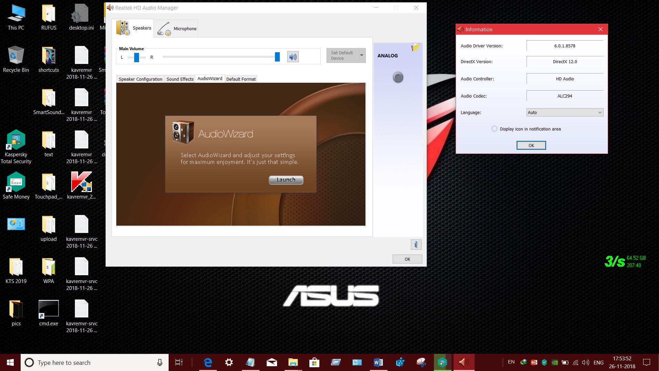Screen dimensions: 659x371
Task: Select the shortcuts folder icon
Action: tap(49, 60)
